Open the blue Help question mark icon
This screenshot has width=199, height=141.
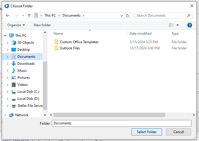click(x=189, y=25)
